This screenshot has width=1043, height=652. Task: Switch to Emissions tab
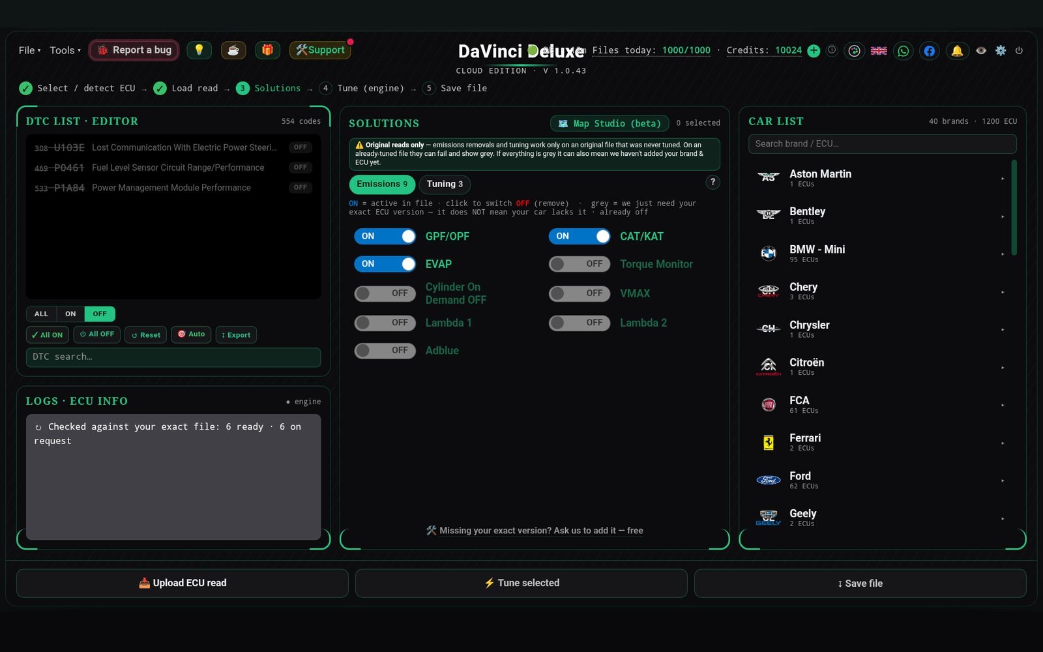[382, 184]
